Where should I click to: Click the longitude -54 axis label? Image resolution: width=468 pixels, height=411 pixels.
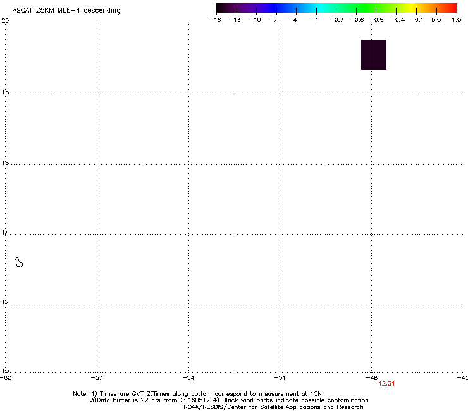[x=188, y=378]
